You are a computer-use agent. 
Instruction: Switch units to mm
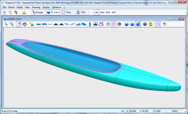click(x=102, y=12)
